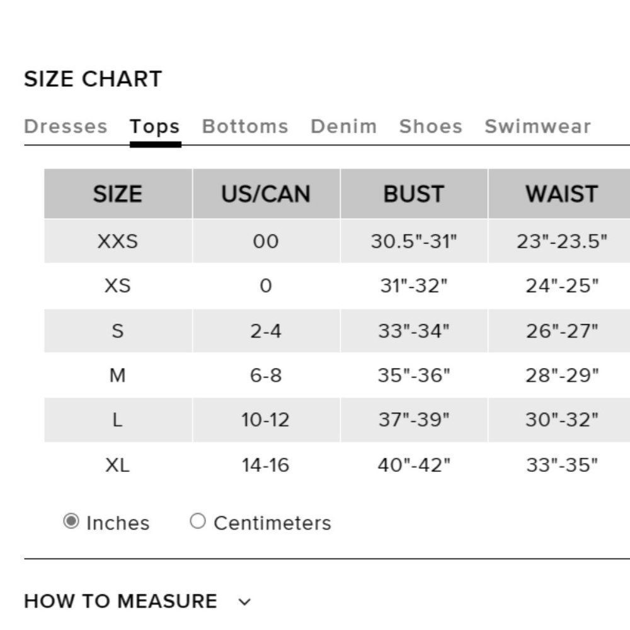Image resolution: width=630 pixels, height=630 pixels.
Task: Select the Shoes tab
Action: point(431,126)
